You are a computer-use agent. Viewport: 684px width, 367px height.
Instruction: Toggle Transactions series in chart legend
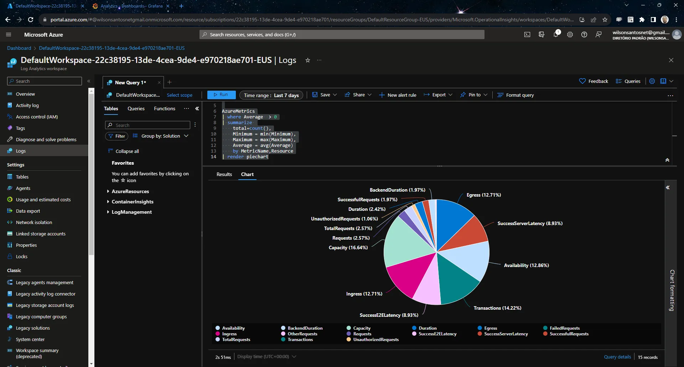[297, 339]
